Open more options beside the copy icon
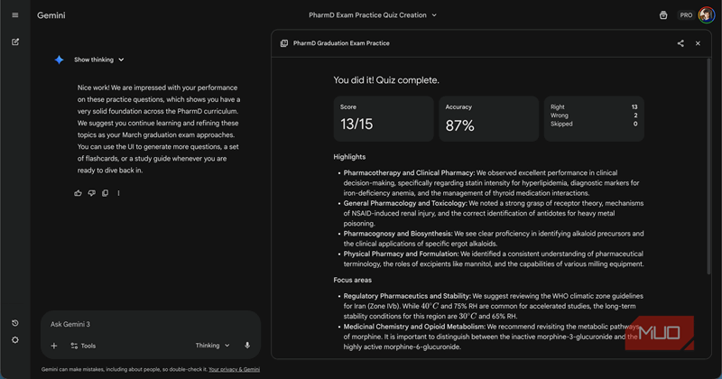This screenshot has width=722, height=379. coord(118,193)
